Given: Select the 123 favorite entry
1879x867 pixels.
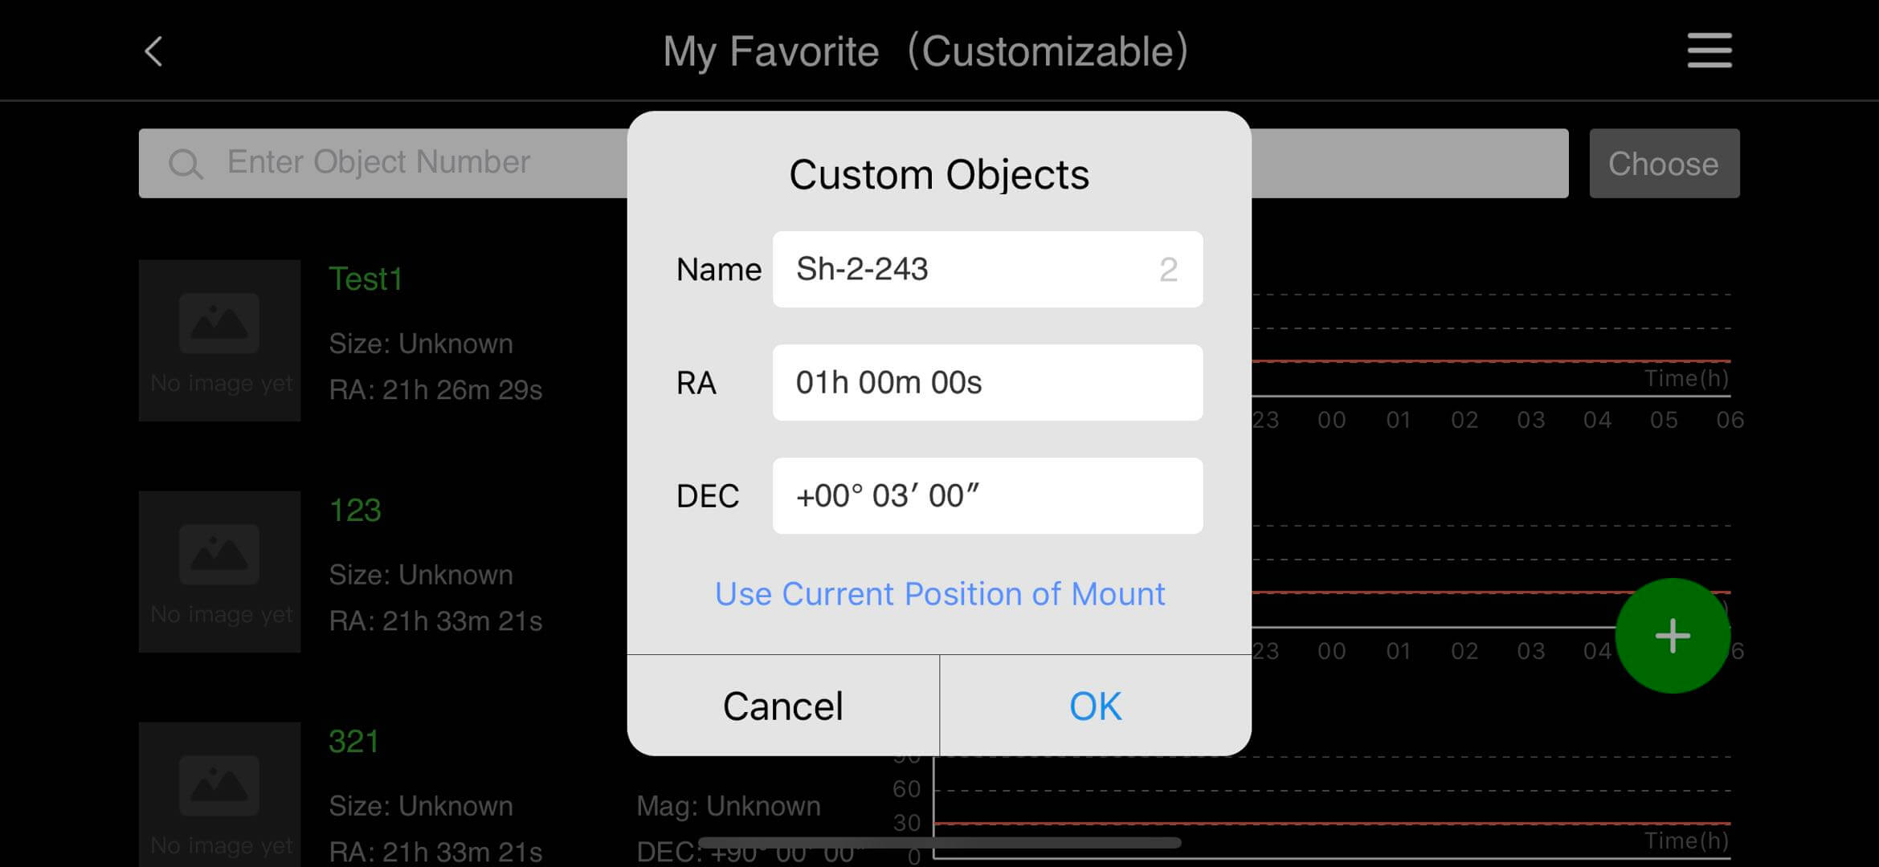Looking at the screenshot, I should point(355,511).
